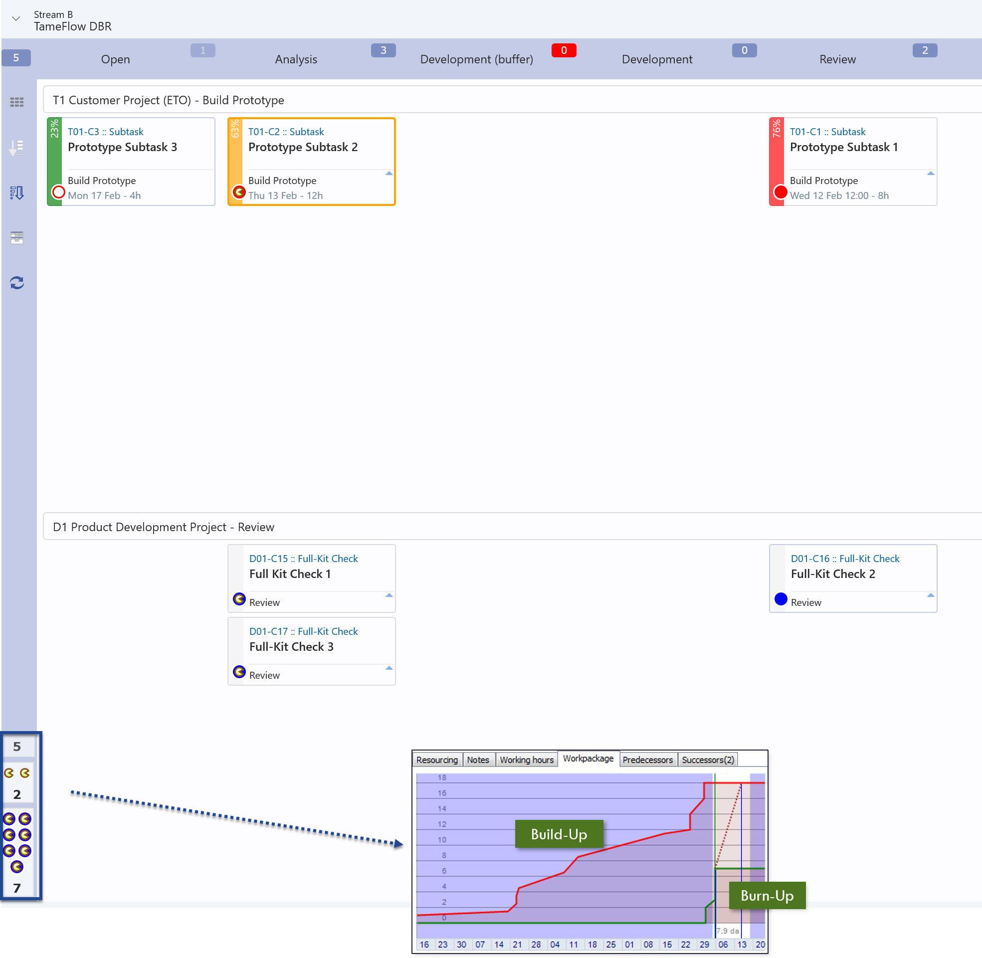Open the Successors(2) tab
Viewport: 982px width, 958px height.
click(707, 760)
